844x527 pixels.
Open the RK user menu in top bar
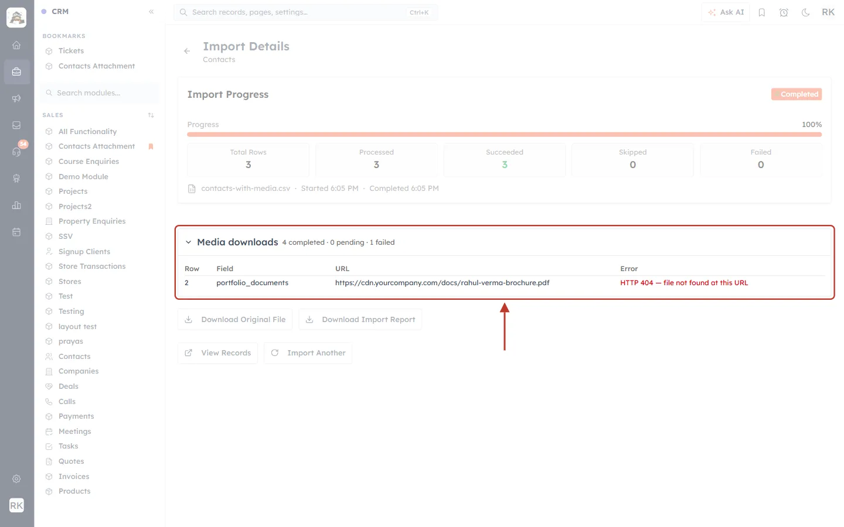[828, 12]
